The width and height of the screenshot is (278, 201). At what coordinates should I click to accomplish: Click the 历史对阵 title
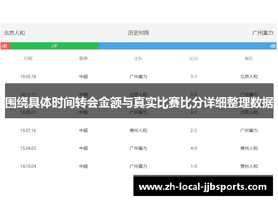(138, 33)
